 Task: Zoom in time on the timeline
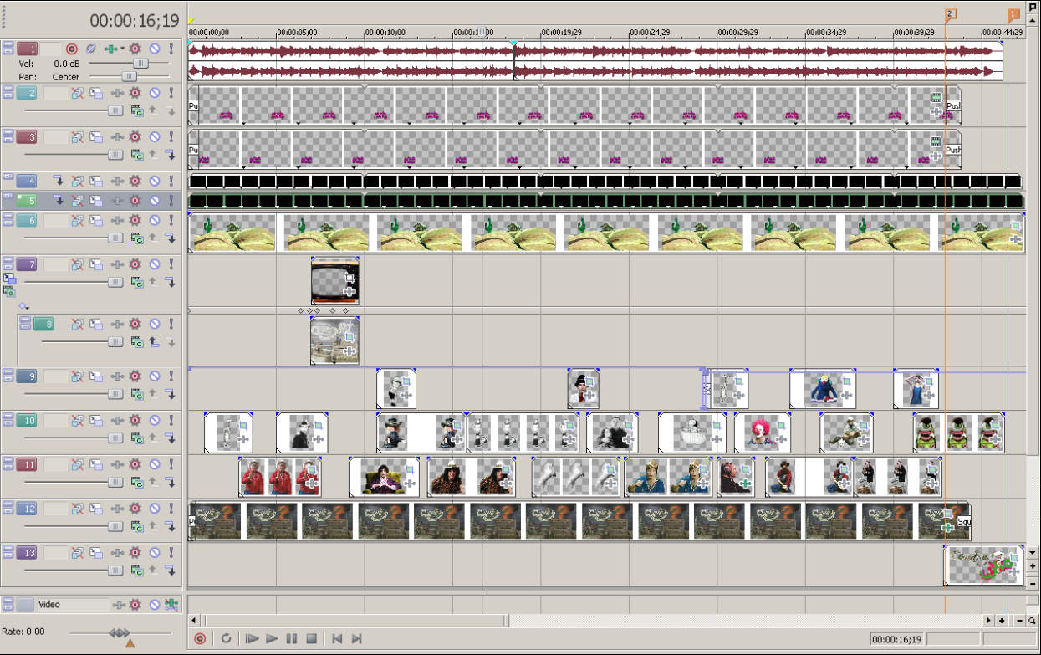(x=1001, y=621)
